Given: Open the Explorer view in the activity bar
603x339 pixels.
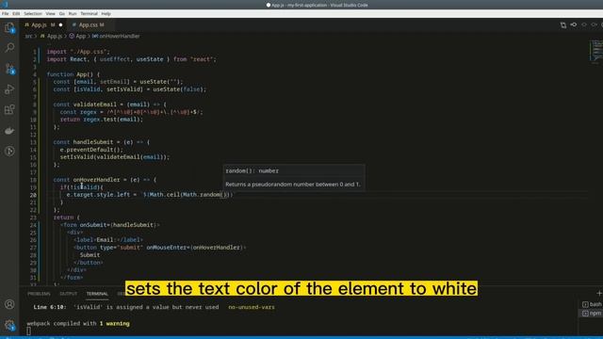Looking at the screenshot, I should pyautogui.click(x=9, y=27).
